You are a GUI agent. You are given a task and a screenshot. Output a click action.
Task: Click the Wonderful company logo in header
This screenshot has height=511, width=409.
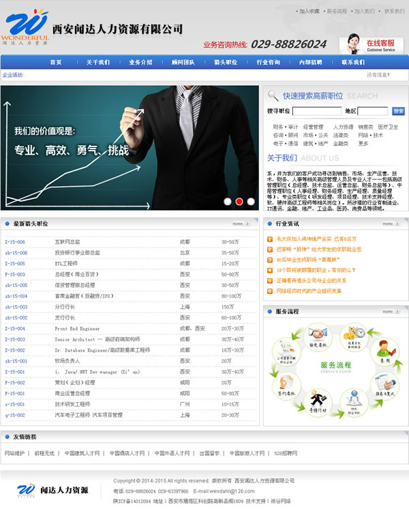(x=25, y=27)
